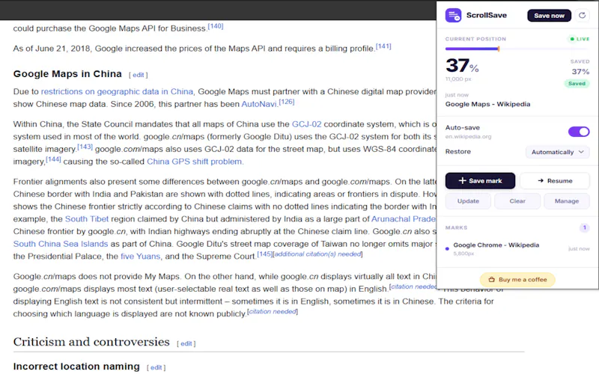
Task: Open the GCJ-02 link
Action: 306,124
